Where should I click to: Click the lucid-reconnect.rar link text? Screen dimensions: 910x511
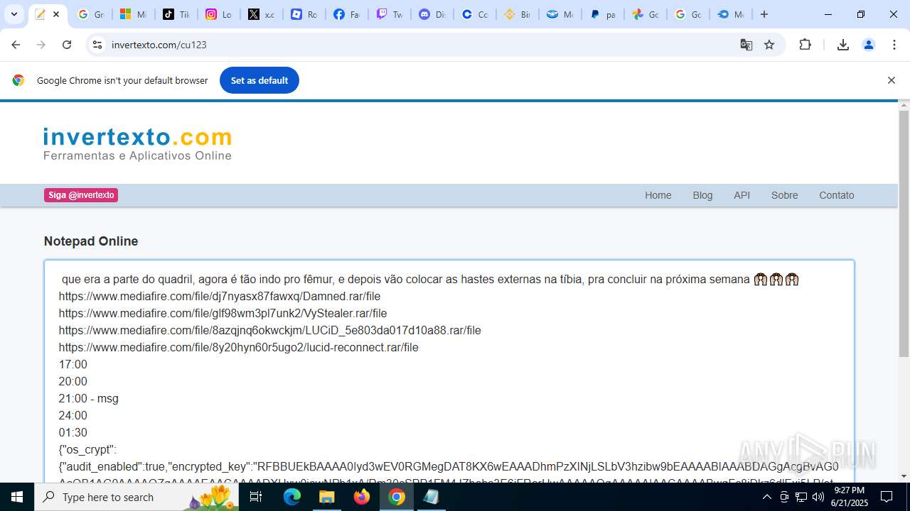[x=239, y=347]
